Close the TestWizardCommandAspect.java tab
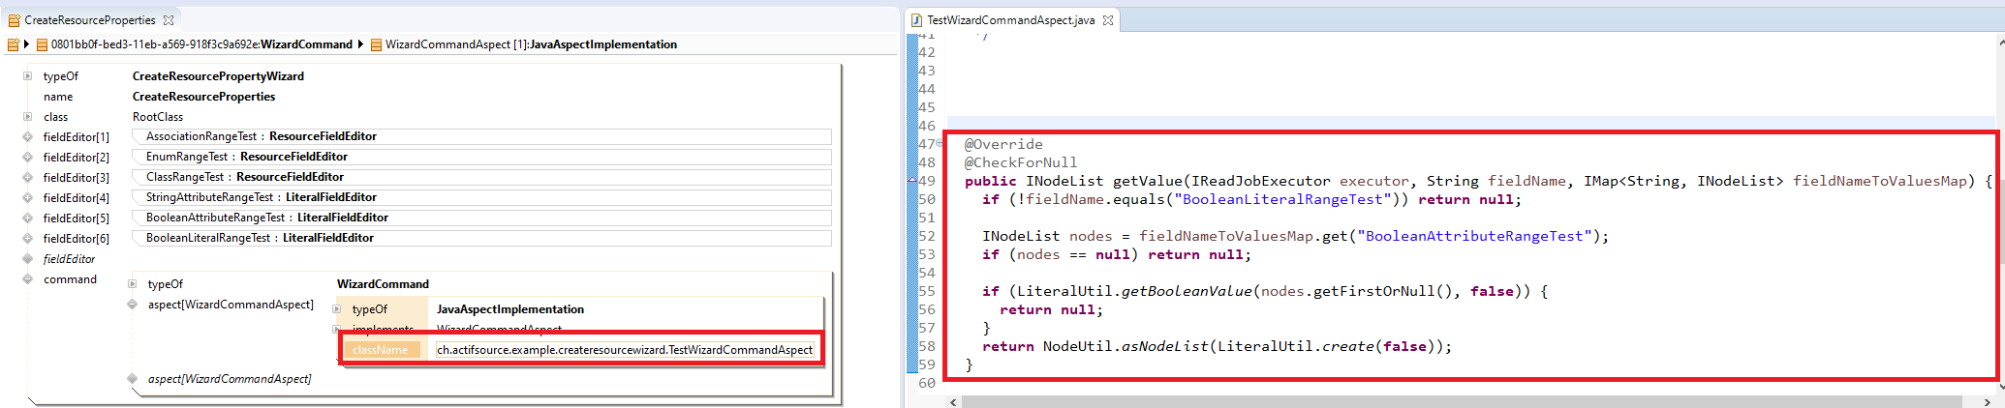This screenshot has width=2005, height=408. point(1108,20)
